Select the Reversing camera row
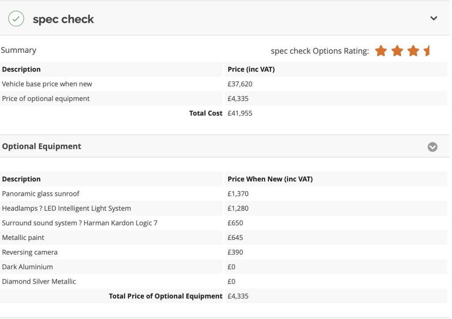Image resolution: width=452 pixels, height=319 pixels. (x=30, y=252)
